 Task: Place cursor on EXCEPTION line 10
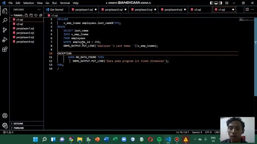tap(64, 53)
